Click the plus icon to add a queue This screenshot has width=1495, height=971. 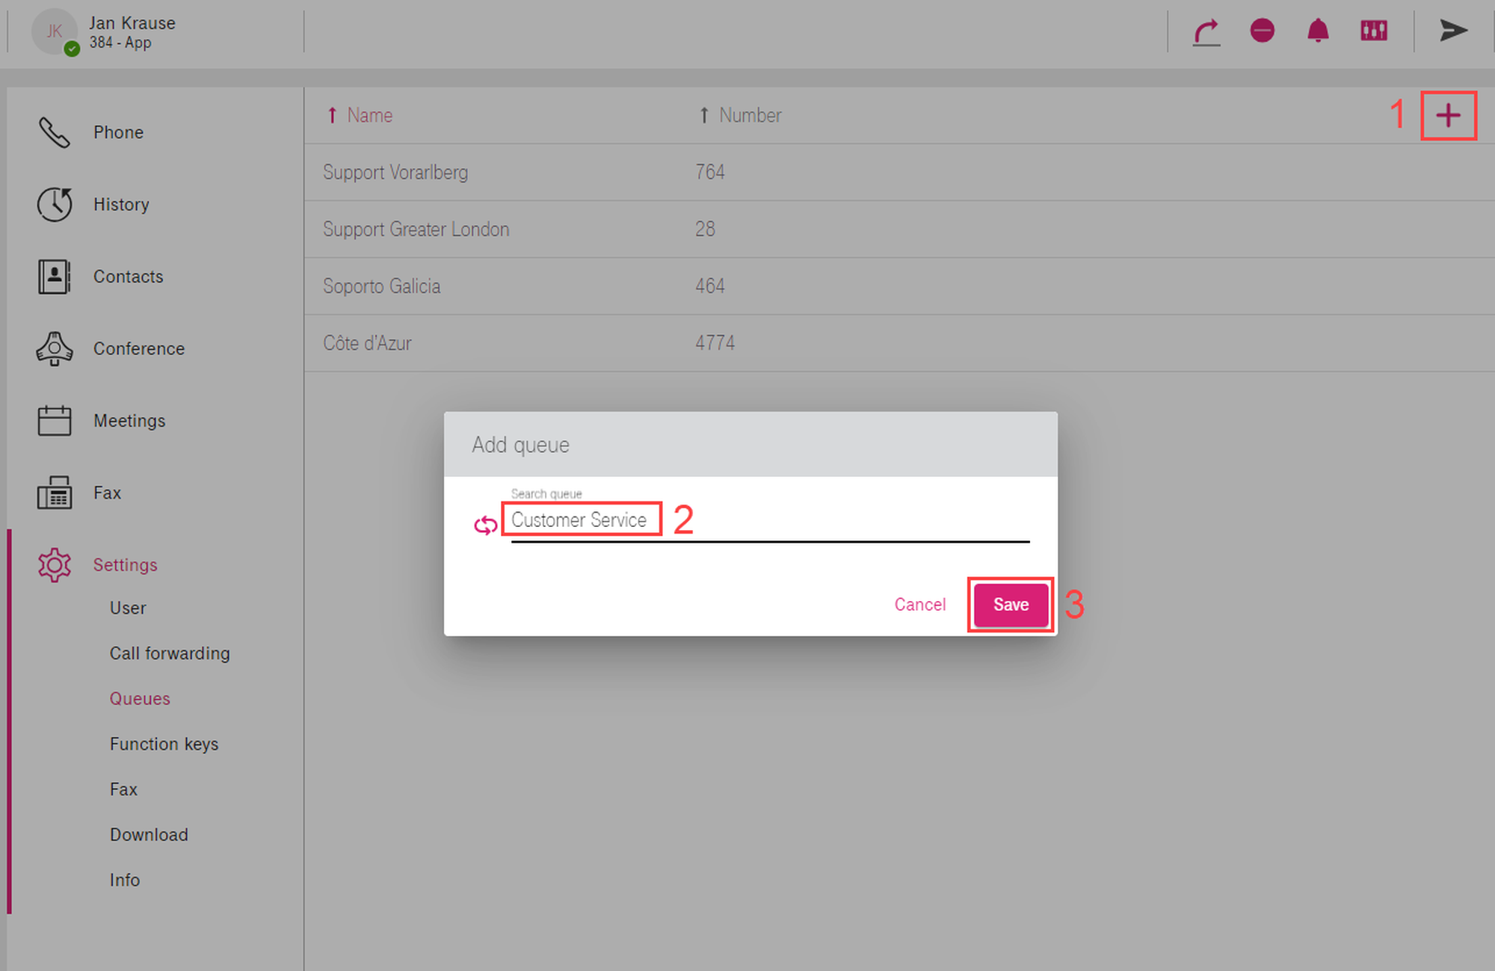pos(1448,115)
